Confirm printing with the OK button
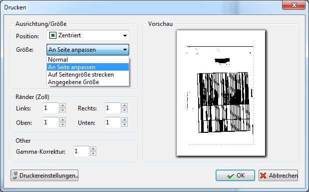The width and height of the screenshot is (309, 192). [235, 175]
